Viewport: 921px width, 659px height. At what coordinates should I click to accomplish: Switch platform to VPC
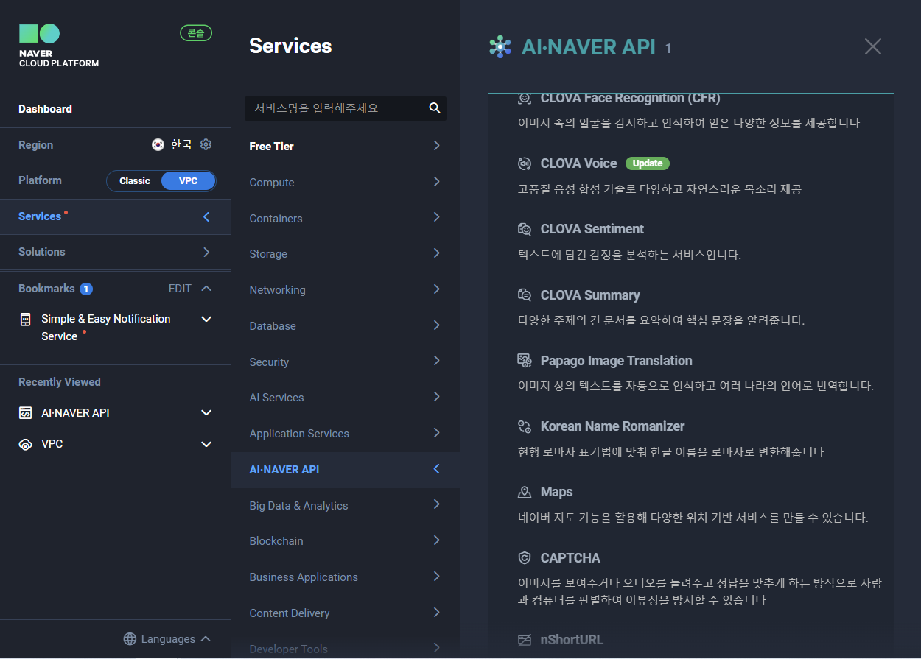point(189,180)
